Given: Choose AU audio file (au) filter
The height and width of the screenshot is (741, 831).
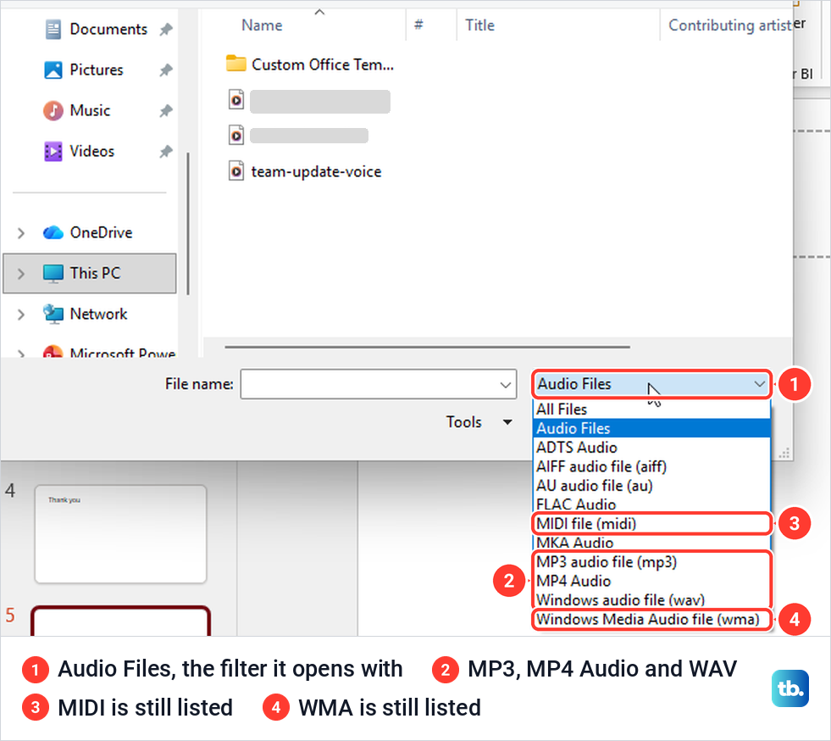Looking at the screenshot, I should coord(651,486).
